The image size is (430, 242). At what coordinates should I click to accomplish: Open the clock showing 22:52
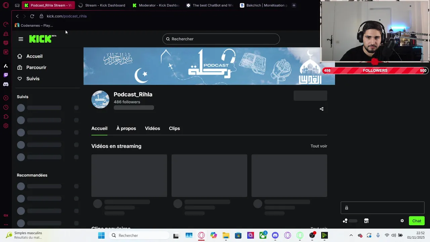[416, 235]
